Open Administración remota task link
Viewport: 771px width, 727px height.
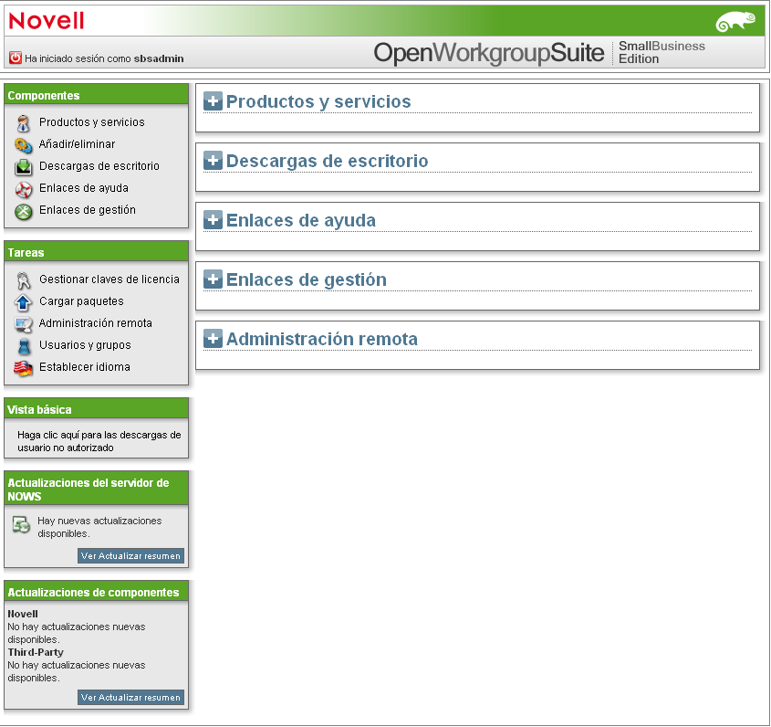(96, 323)
